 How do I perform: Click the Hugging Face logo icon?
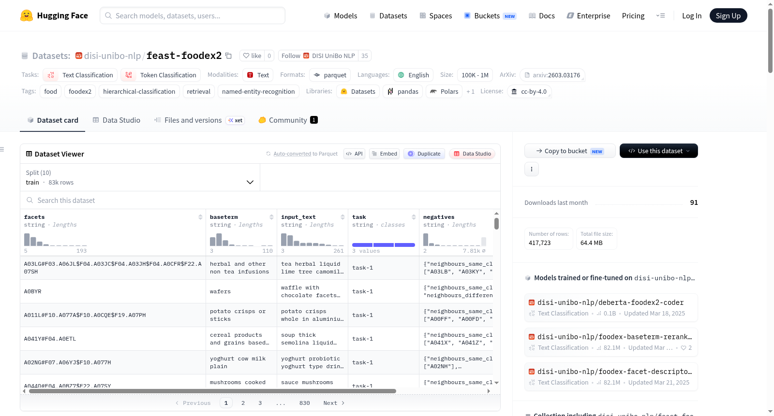(x=27, y=15)
